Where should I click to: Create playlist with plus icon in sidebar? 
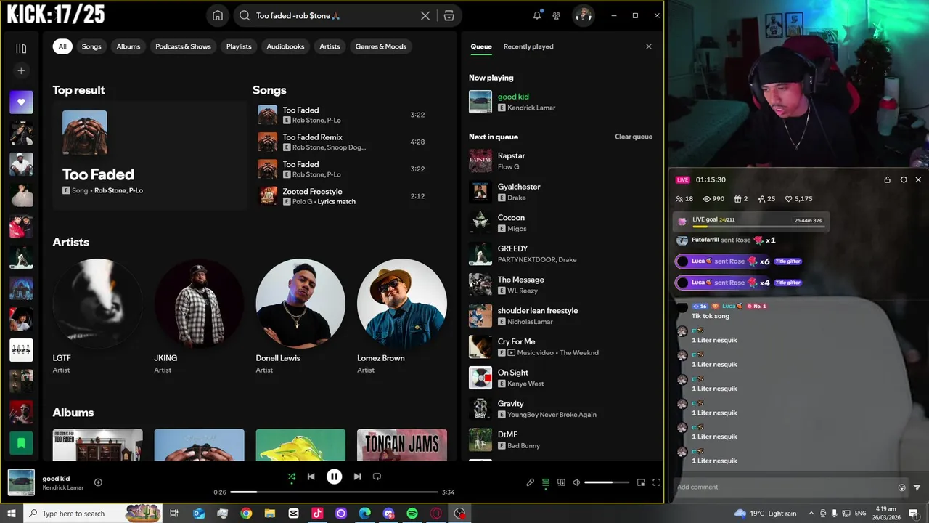pos(21,70)
